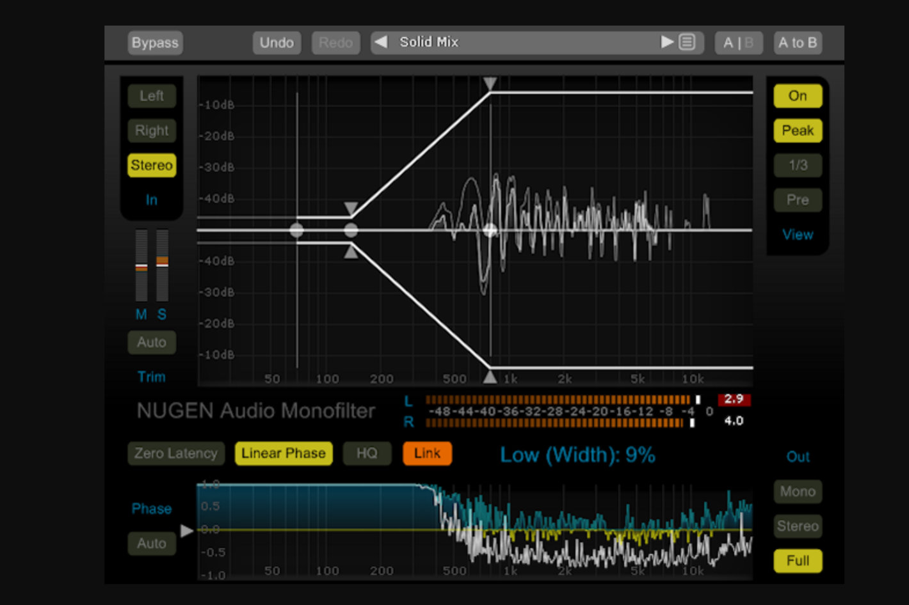
Task: Select Full output
Action: (798, 561)
